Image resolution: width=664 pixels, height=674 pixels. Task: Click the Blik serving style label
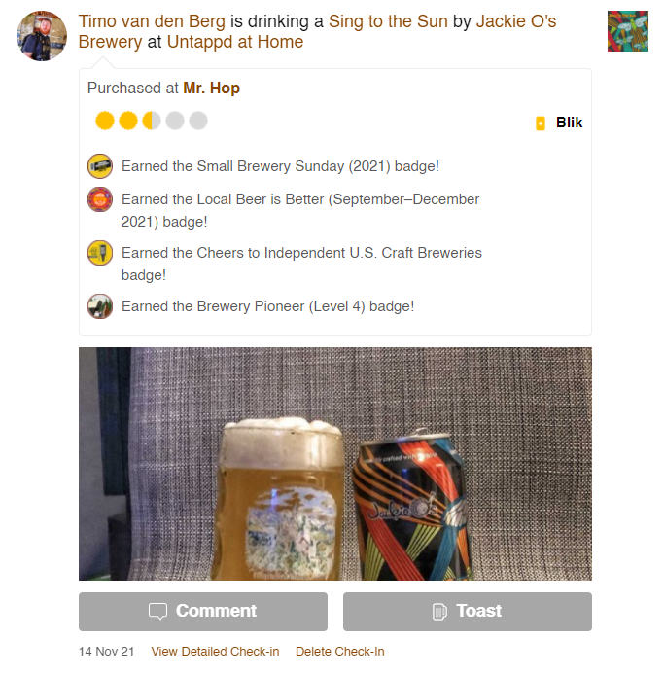(x=569, y=123)
